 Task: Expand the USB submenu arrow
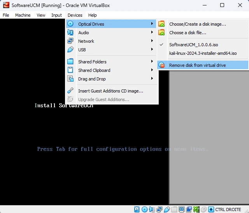point(152,49)
